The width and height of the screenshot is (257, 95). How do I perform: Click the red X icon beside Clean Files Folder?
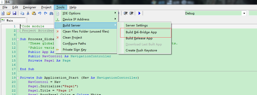click(58, 31)
